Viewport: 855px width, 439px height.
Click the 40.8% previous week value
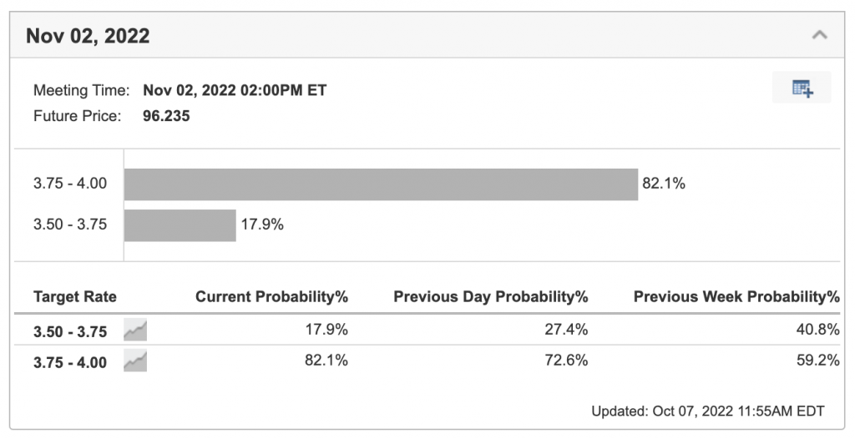818,330
